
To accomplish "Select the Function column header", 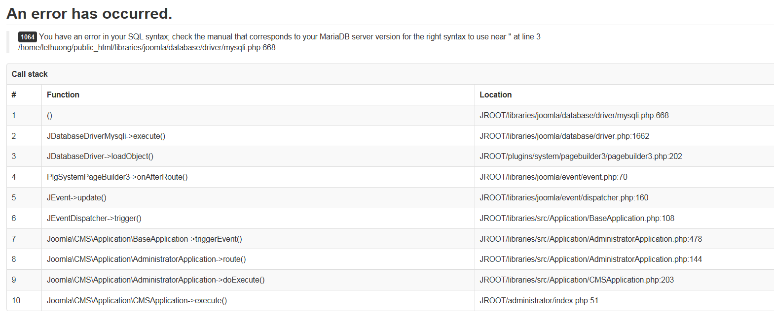I will pyautogui.click(x=63, y=95).
